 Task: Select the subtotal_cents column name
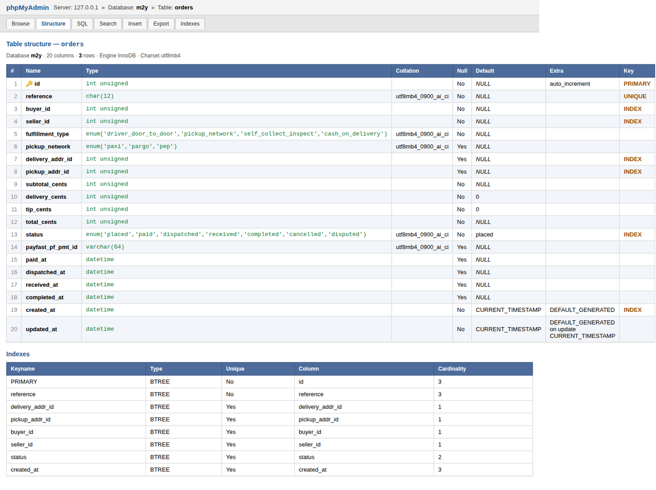pos(46,184)
